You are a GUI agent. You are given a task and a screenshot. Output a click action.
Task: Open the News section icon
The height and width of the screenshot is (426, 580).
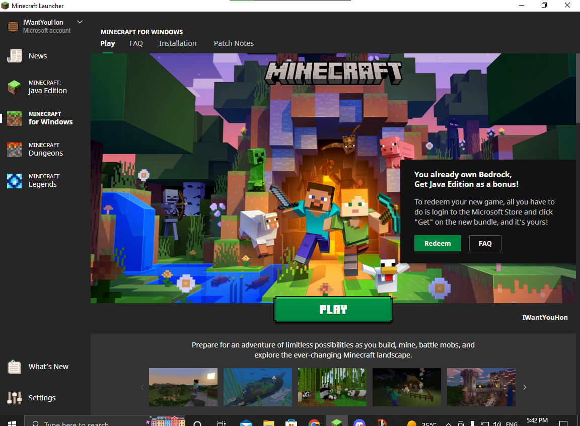14,56
